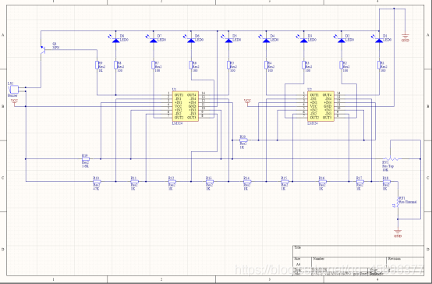Select resistor R16 in divider chain
Image resolution: width=432 pixels, height=284 pixels.
pyautogui.click(x=323, y=182)
